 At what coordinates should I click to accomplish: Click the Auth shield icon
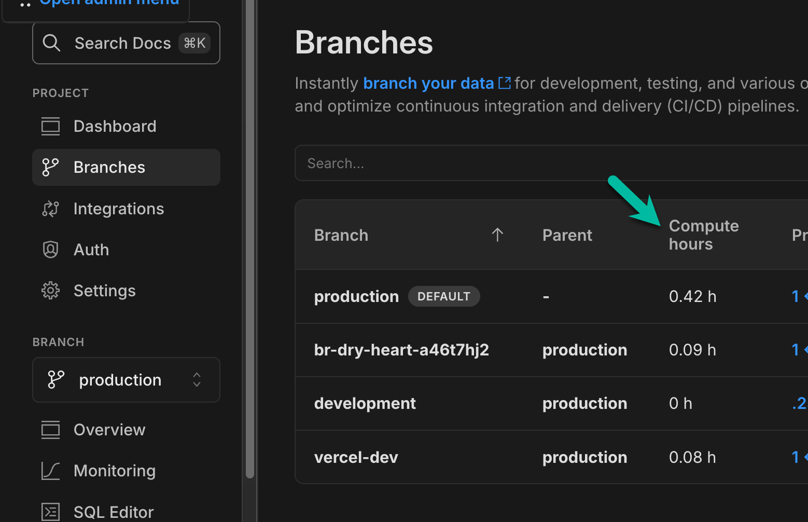pos(50,250)
